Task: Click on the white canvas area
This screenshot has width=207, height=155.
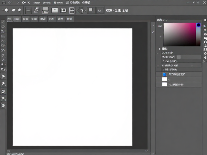Action: click(x=72, y=87)
